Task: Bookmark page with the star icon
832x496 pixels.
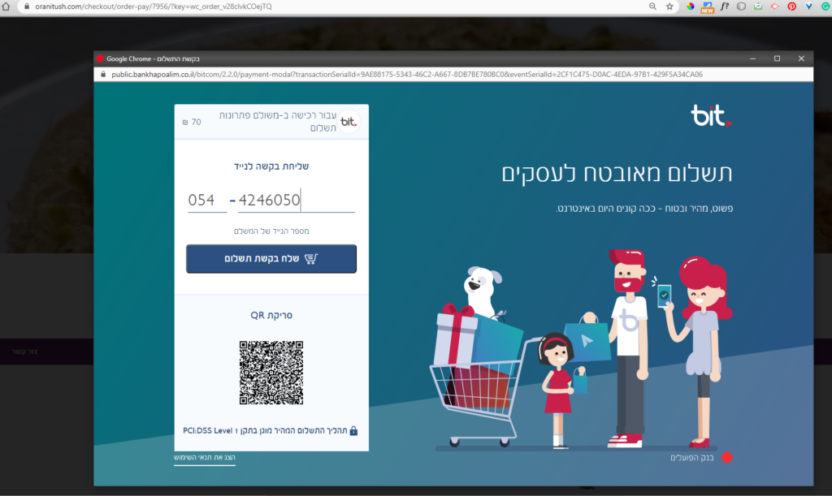Action: (x=669, y=6)
